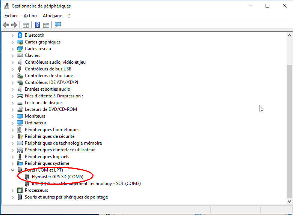Maximize the Gestionnaire de périphériques window
Viewport: 293px width, 215px height.
pos(267,6)
